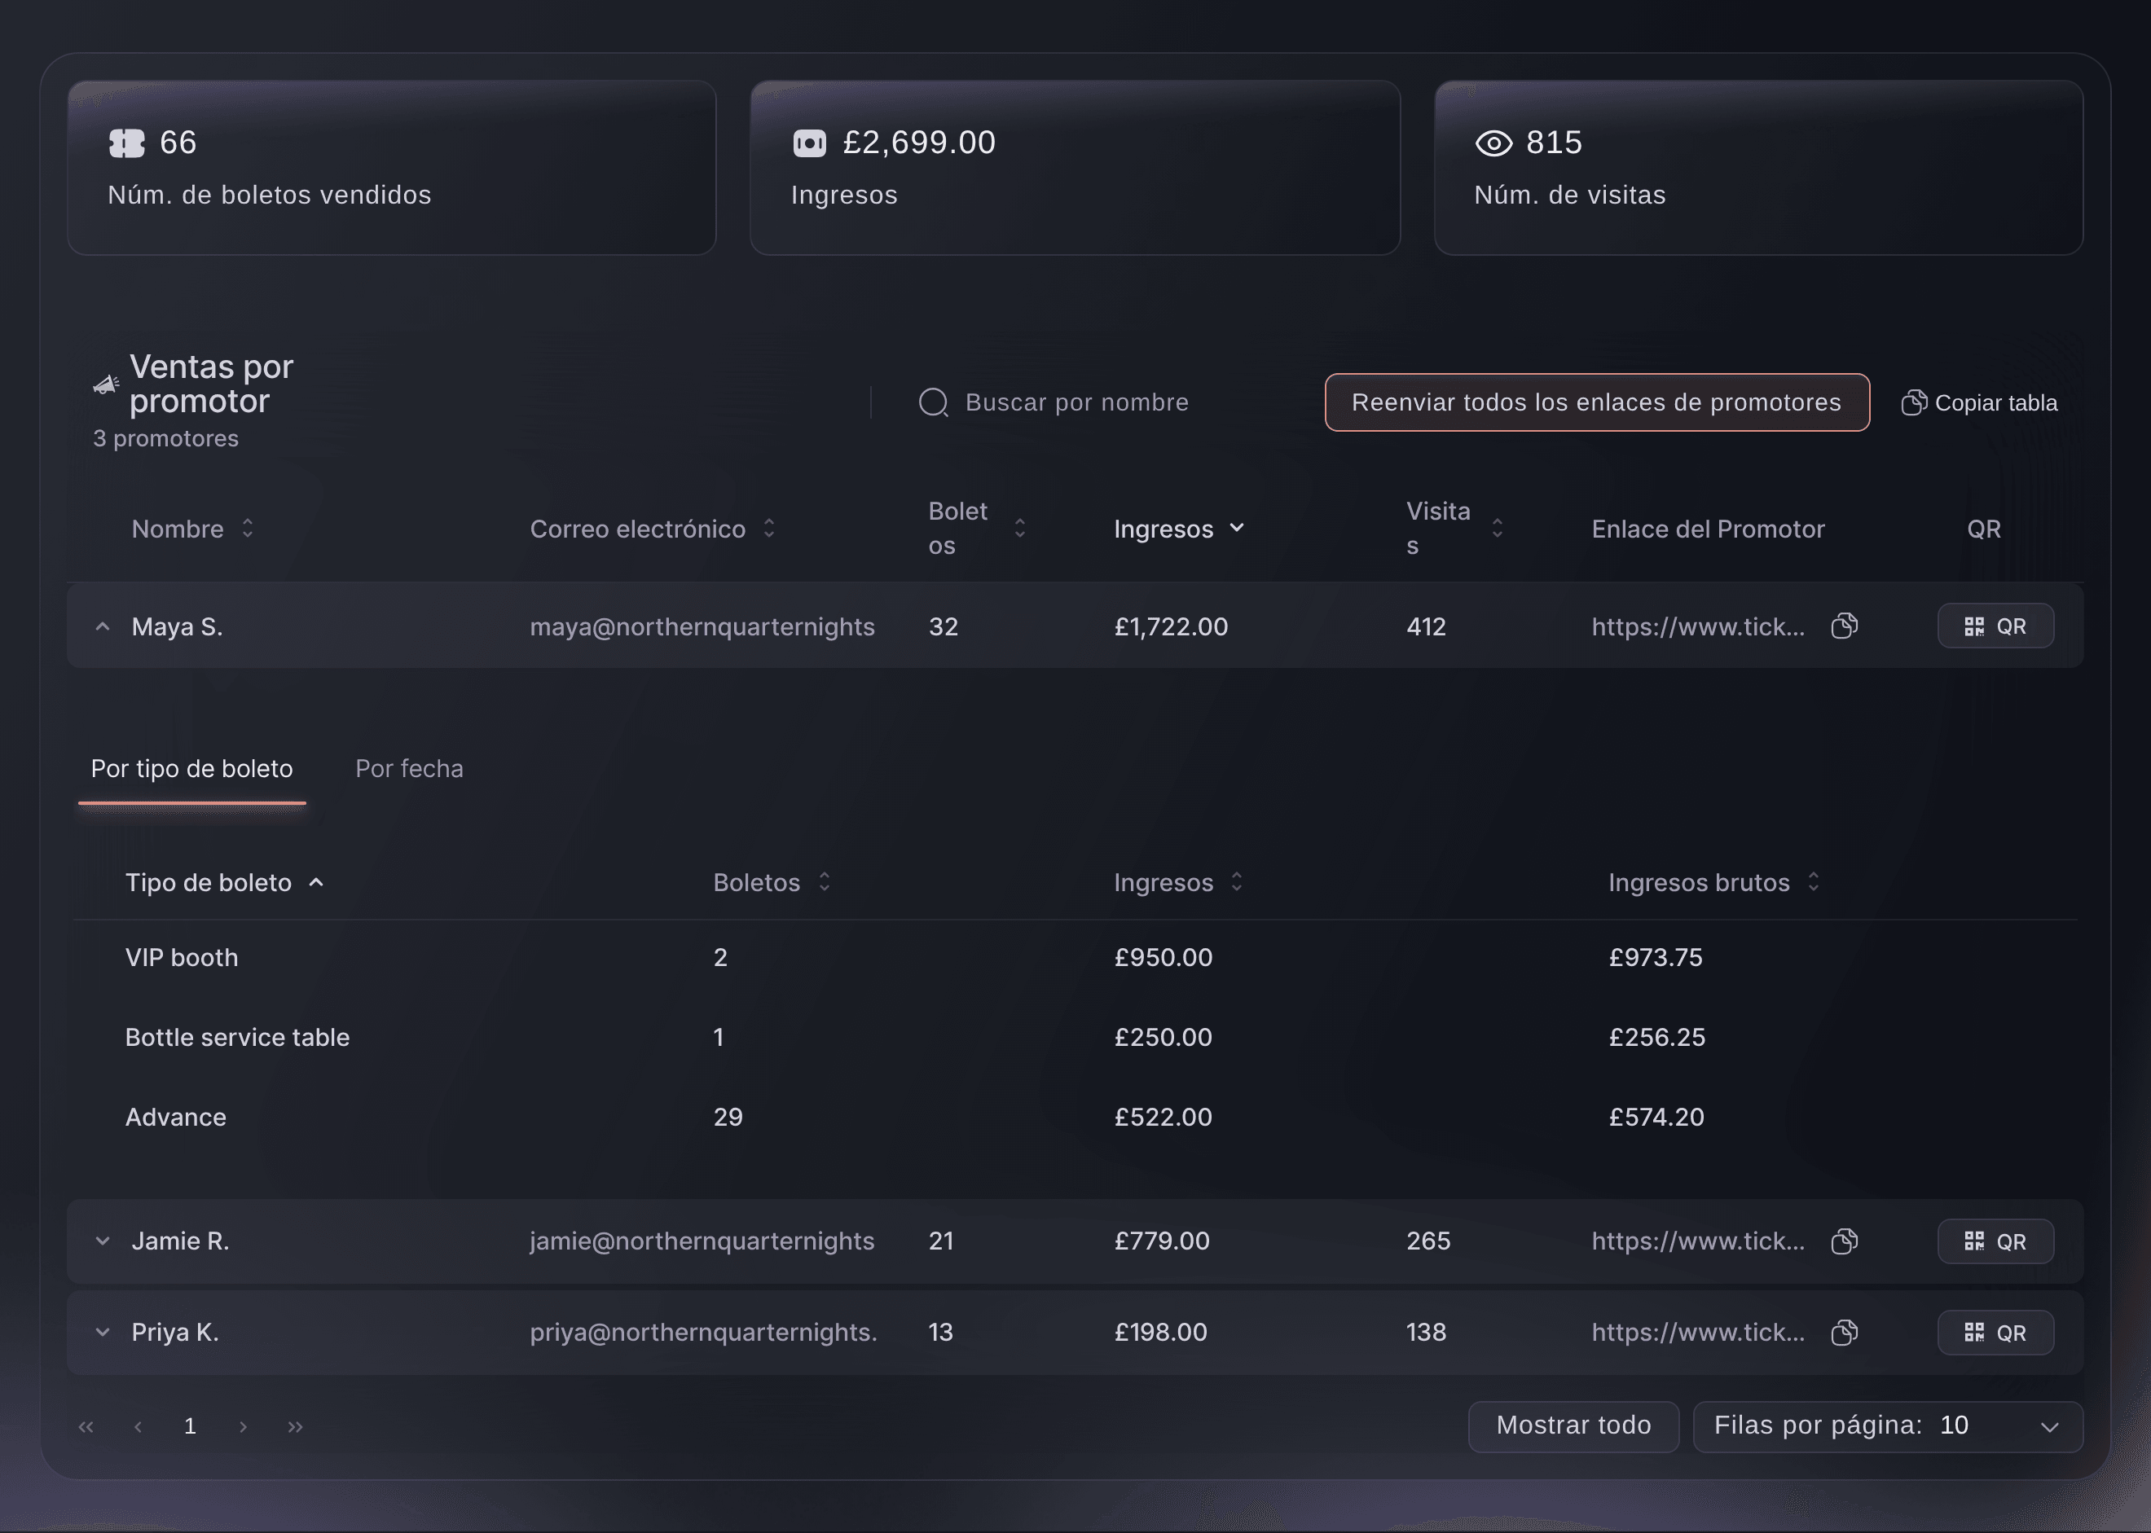2151x1533 pixels.
Task: Open Filas por página dropdown
Action: 1888,1426
